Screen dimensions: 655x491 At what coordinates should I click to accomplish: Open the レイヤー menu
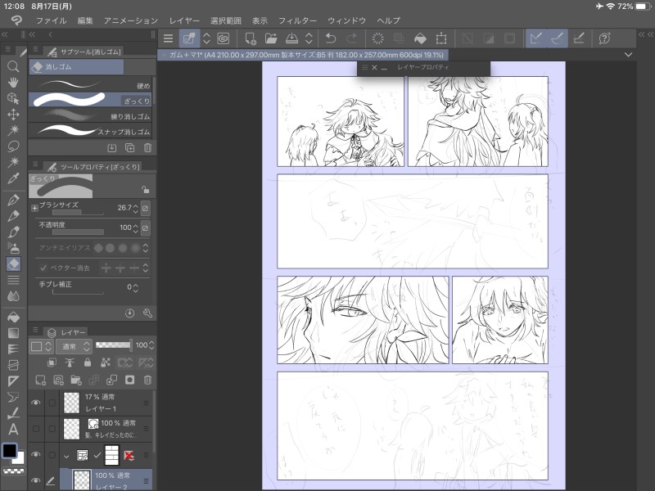(x=184, y=20)
